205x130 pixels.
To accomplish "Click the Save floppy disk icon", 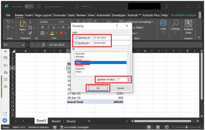I will [39, 6].
